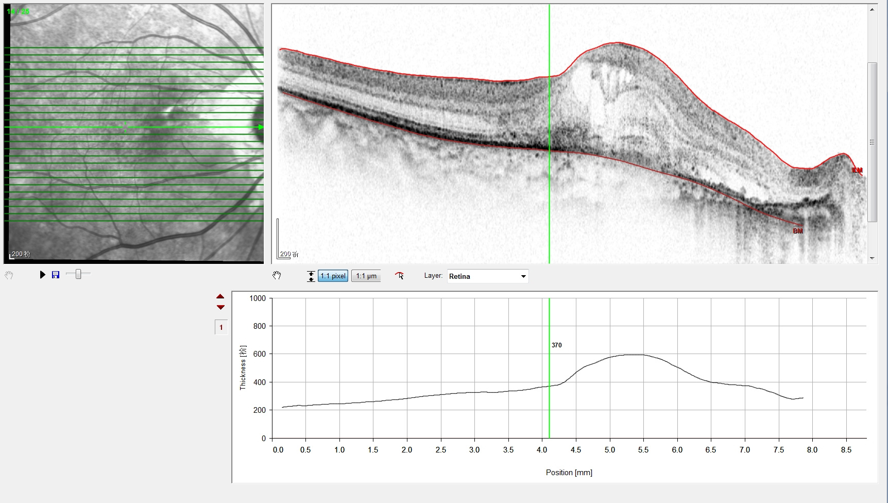Click the vertical stretch scale icon

coord(311,276)
